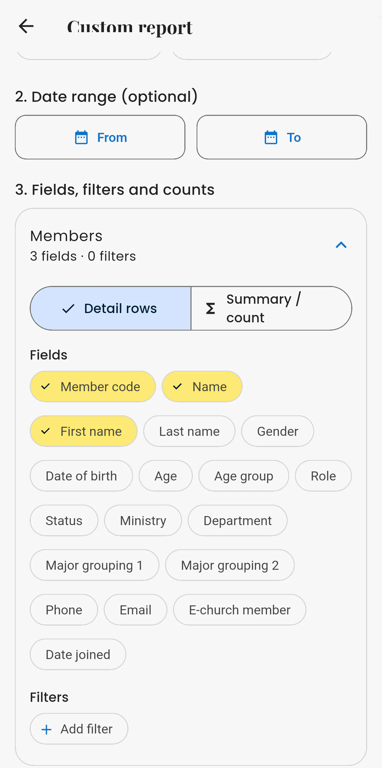Screen dimensions: 382x768
Task: Select the Detail rows segment
Action: tap(110, 308)
